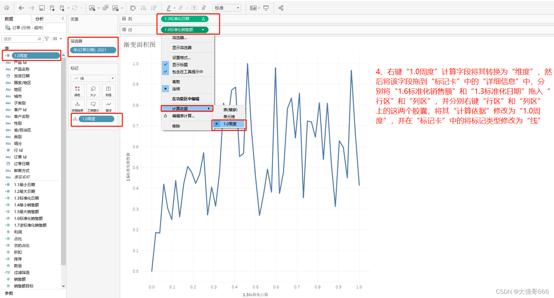Click the '年(订单日期): 2021' filter pill
This screenshot has height=298, width=554.
coord(93,50)
